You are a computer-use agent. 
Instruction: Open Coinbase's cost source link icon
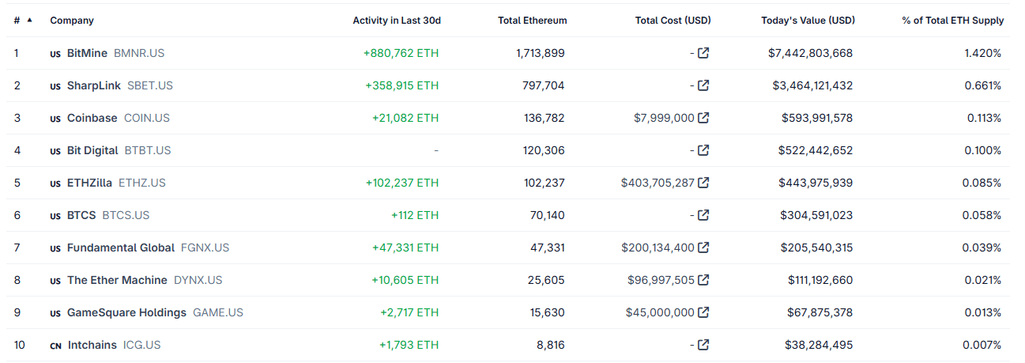click(x=703, y=118)
